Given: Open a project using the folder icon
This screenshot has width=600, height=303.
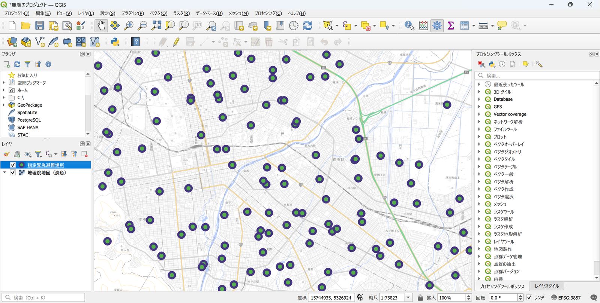Looking at the screenshot, I should point(25,25).
